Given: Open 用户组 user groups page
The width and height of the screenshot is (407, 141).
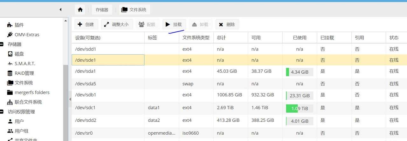Looking at the screenshot, I should pos(21,131).
